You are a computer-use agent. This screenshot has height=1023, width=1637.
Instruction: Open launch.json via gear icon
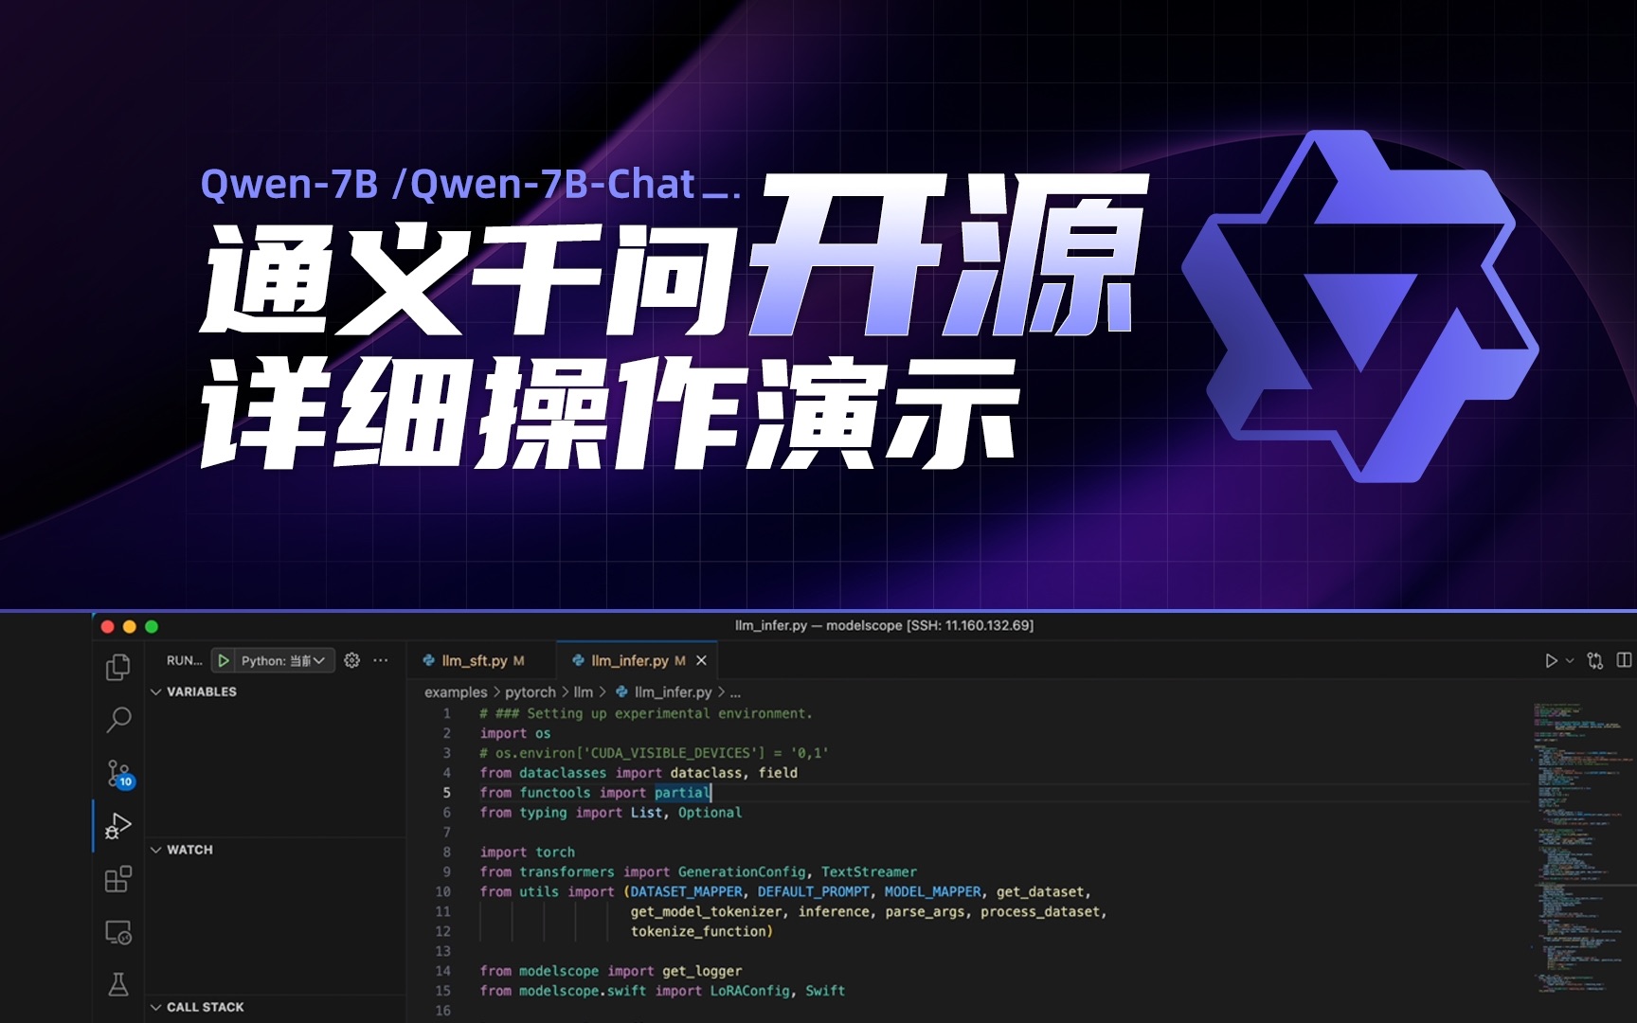(352, 660)
